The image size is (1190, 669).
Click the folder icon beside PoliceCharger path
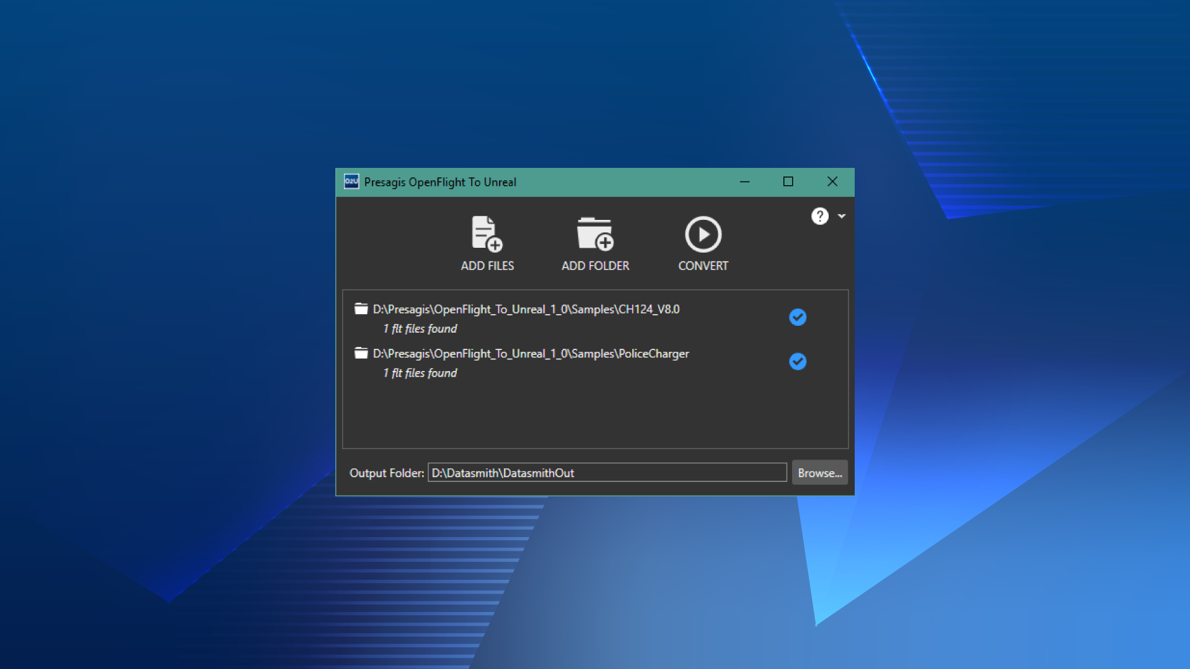click(x=361, y=354)
